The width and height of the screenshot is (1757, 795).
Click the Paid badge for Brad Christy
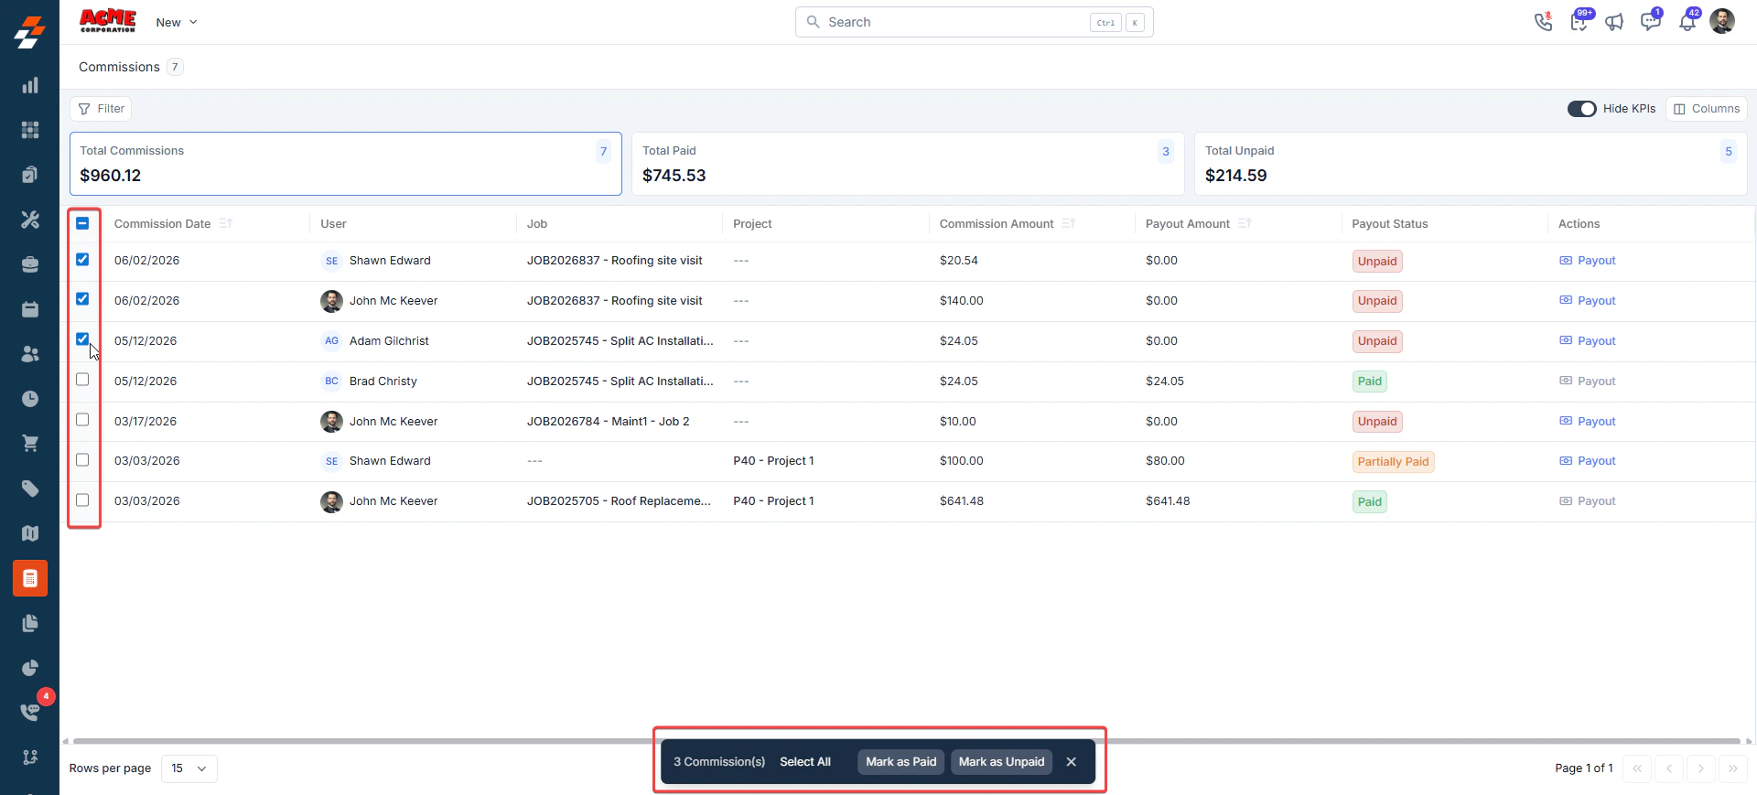1370,381
